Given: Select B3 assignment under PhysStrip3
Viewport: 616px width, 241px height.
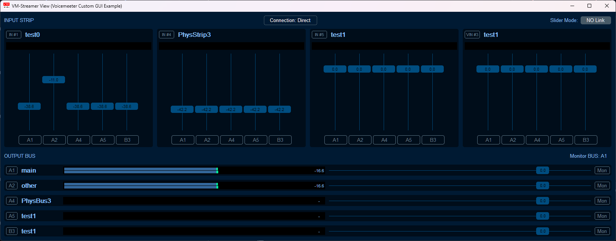Looking at the screenshot, I should [280, 140].
